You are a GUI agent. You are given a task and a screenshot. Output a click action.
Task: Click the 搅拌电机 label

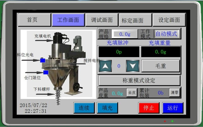(x=92, y=61)
